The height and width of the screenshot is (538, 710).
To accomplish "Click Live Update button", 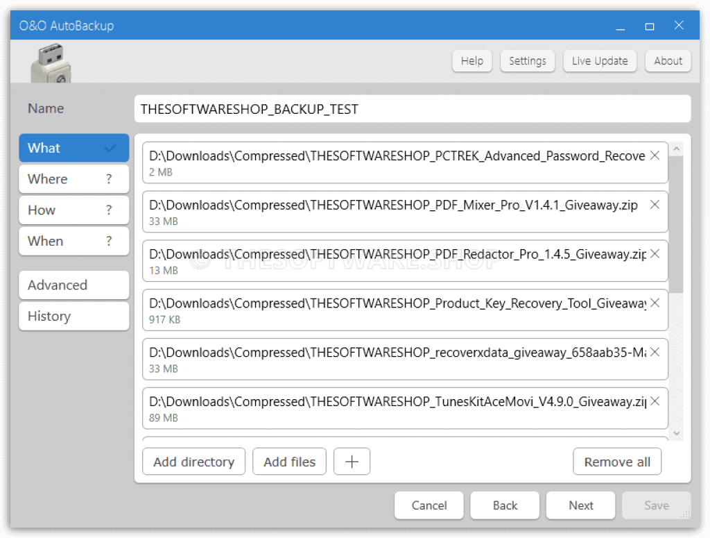I will click(600, 60).
